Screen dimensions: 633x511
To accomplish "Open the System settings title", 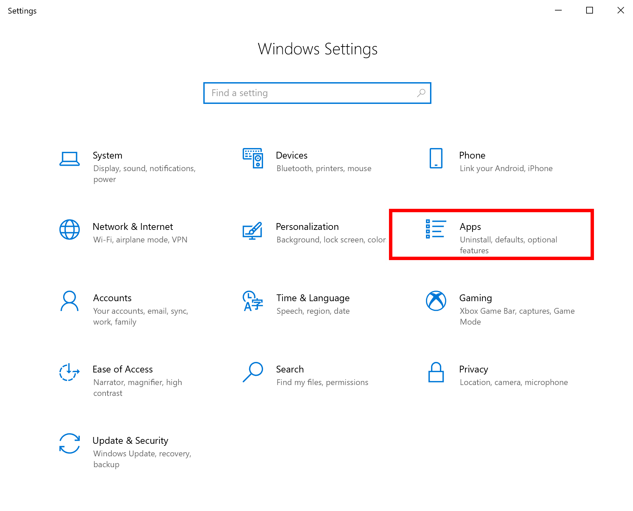I will [108, 156].
